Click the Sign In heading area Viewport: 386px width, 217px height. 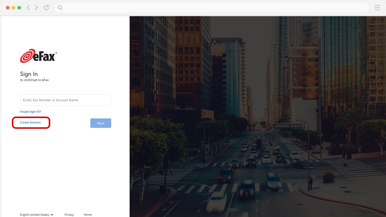(x=28, y=74)
